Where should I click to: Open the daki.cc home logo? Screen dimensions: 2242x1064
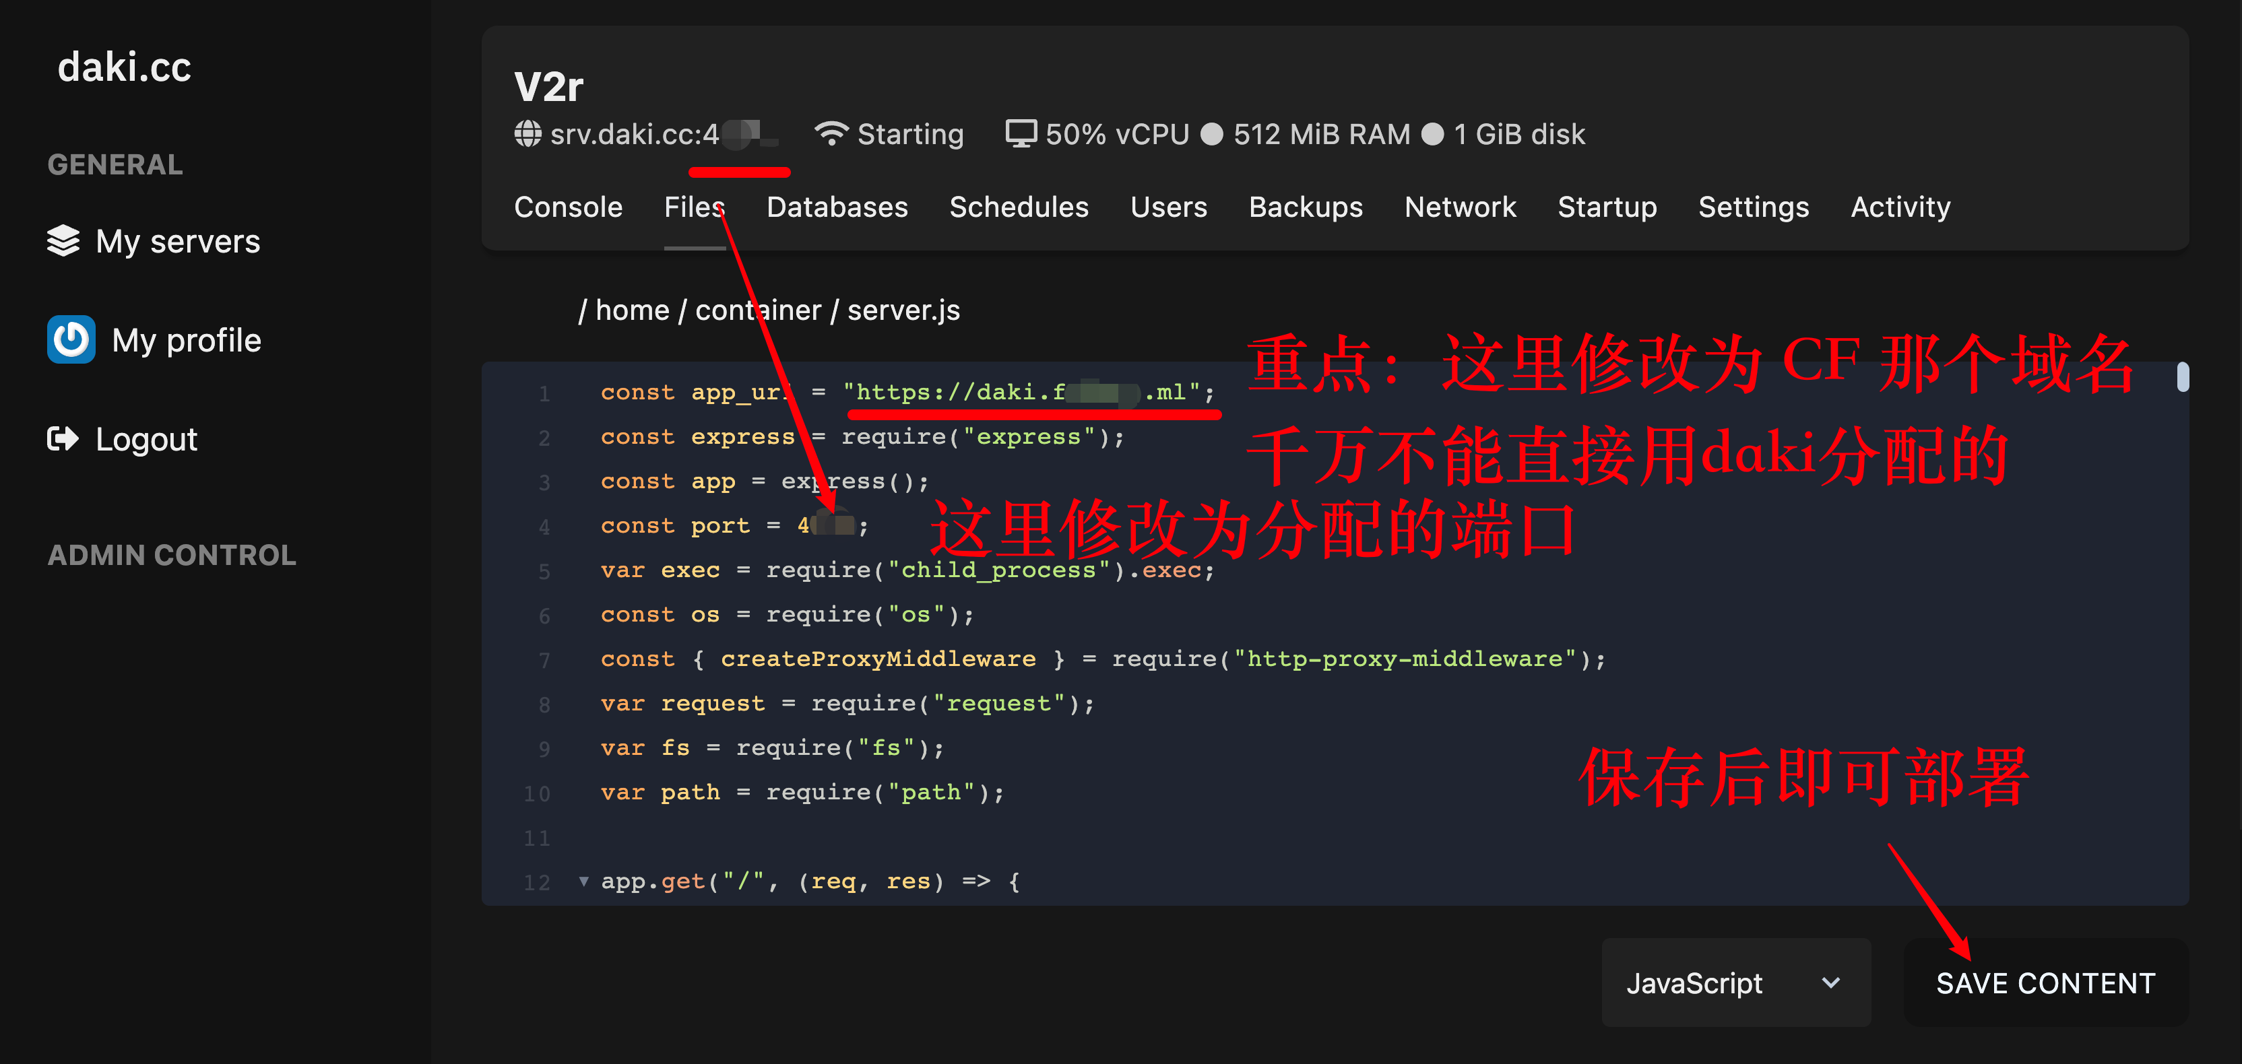point(125,67)
